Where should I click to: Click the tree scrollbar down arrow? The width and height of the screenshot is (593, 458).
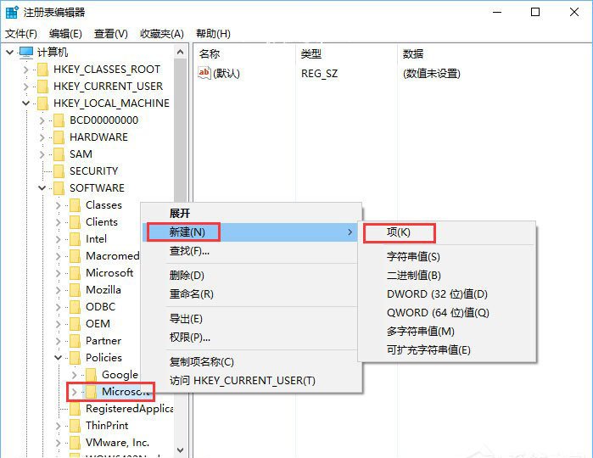point(181,450)
